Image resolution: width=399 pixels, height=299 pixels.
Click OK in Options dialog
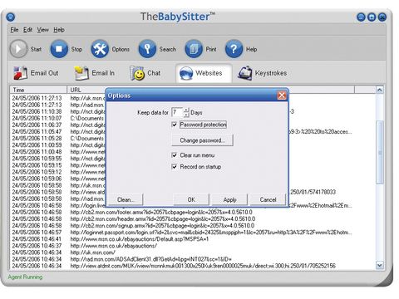(191, 199)
